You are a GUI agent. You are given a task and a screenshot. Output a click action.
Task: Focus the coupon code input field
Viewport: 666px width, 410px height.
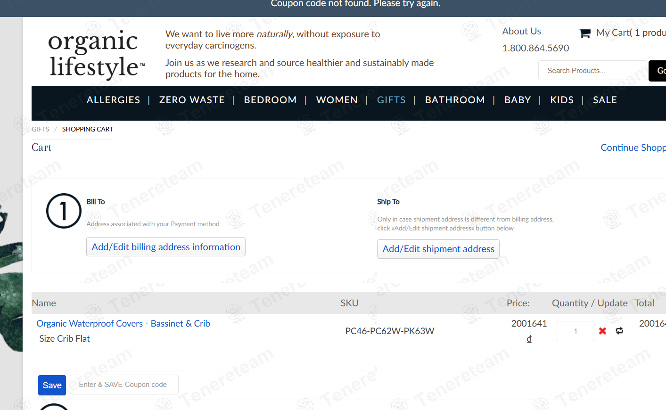pyautogui.click(x=124, y=385)
